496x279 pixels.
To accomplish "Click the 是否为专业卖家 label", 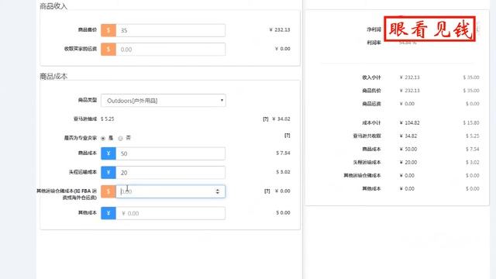I will point(81,138).
